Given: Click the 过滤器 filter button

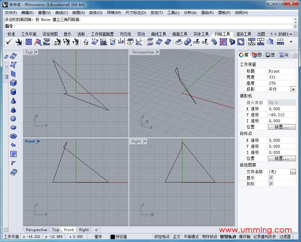Looking at the screenshot, I should point(285,237).
